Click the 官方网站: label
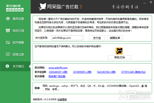Image resolution: width=154 pixels, height=103 pixels. 40,68
